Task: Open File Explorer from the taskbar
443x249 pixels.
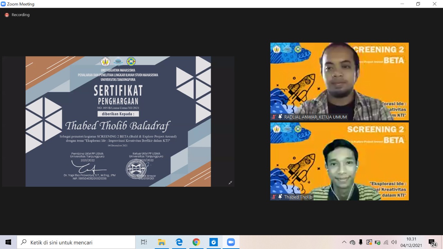Action: click(161, 242)
